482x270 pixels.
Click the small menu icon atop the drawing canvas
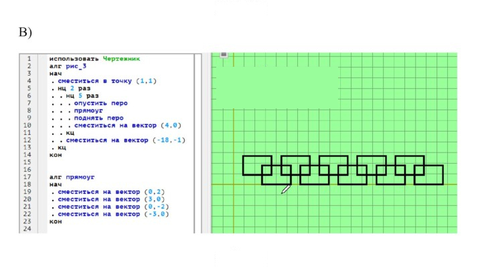coord(224,55)
